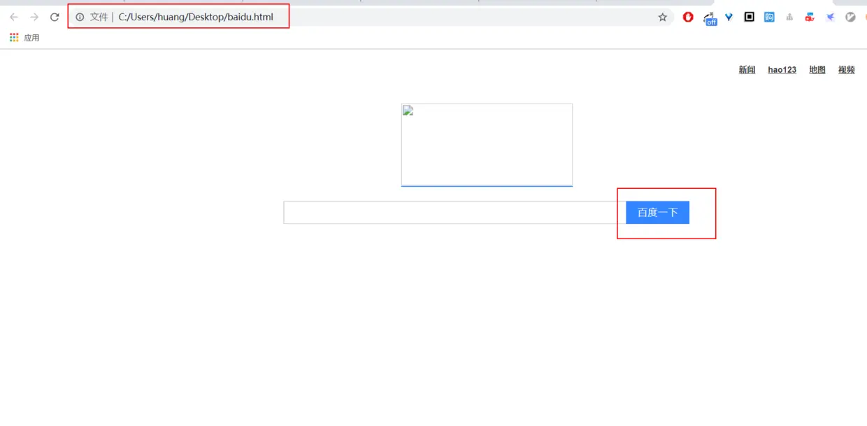Screen dimensions: 867x426
Task: Open the 视频 video link
Action: pyautogui.click(x=846, y=69)
